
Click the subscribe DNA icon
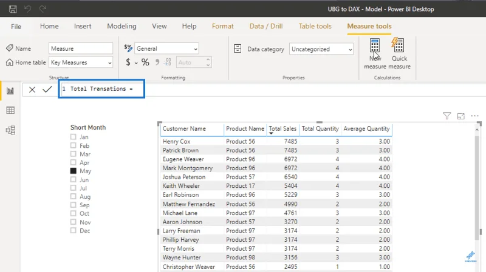[x=470, y=256]
